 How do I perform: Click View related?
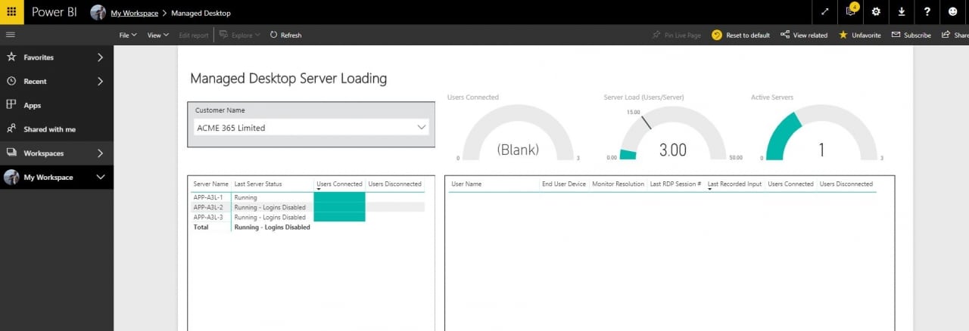(x=803, y=35)
